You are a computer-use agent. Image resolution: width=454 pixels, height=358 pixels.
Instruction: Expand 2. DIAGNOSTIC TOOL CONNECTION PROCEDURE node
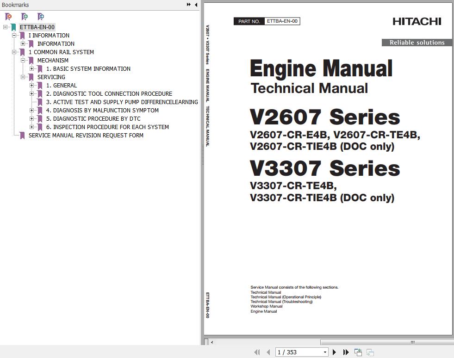point(32,94)
